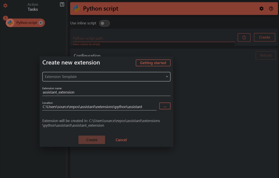The image size is (279, 178).
Task: Click the help question mark in the header
Action: coord(271,9)
